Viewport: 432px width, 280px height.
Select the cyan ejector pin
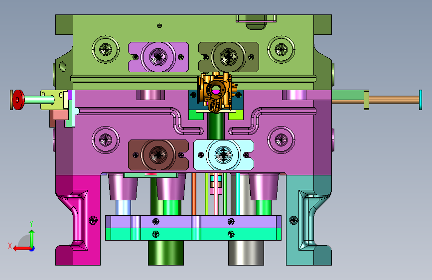click(238, 194)
